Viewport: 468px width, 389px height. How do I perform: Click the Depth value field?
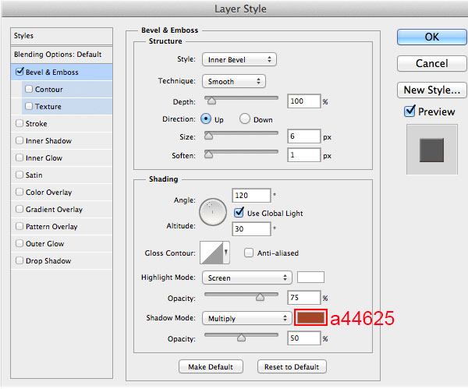click(304, 101)
